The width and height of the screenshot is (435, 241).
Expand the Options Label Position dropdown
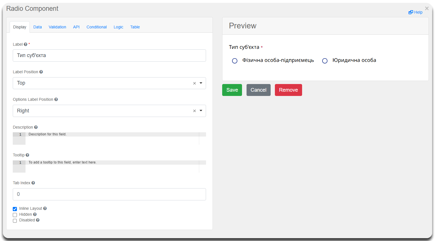pos(201,111)
